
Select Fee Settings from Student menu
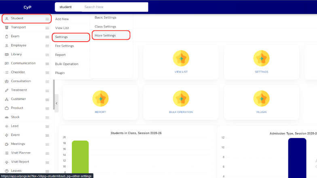pyautogui.click(x=64, y=46)
